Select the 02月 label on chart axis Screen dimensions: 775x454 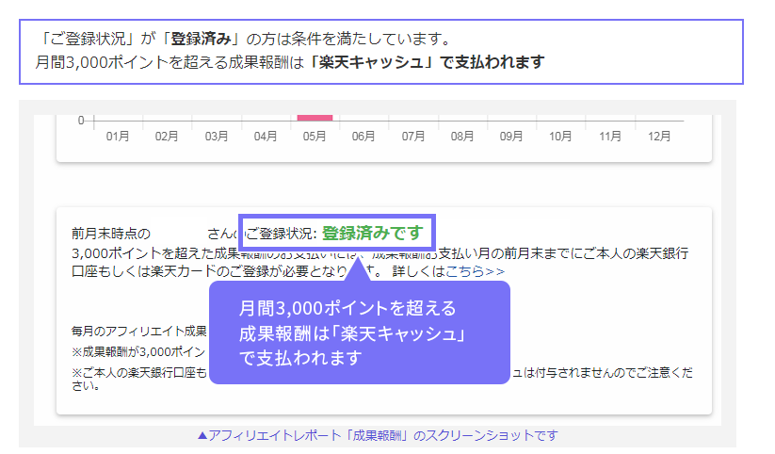(167, 137)
